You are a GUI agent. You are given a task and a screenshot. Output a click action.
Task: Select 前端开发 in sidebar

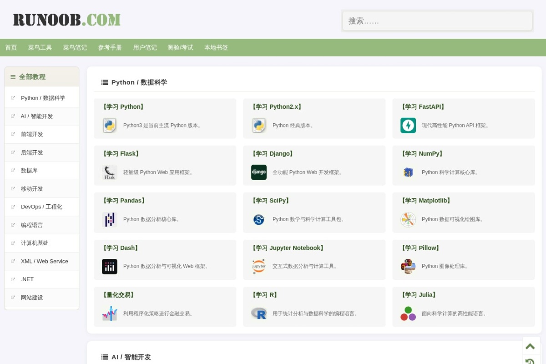pos(42,134)
